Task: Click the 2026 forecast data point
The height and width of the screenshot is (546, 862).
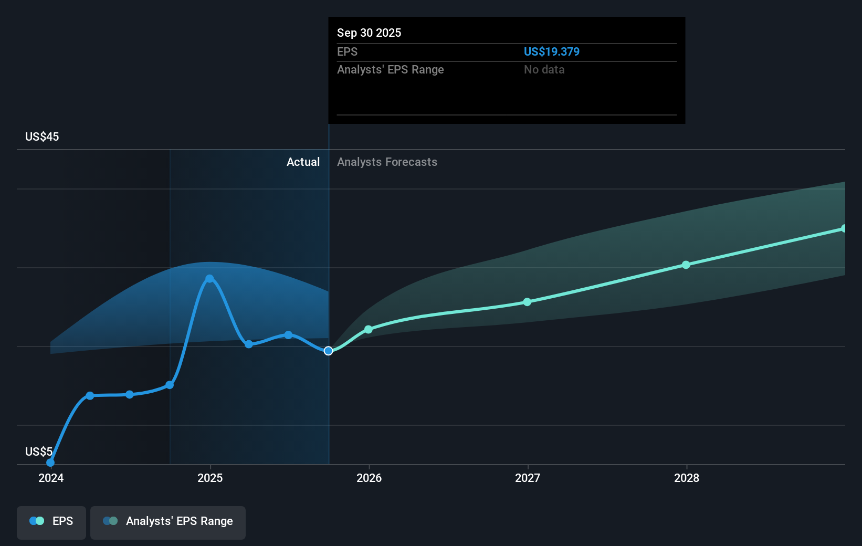Action: coord(369,329)
